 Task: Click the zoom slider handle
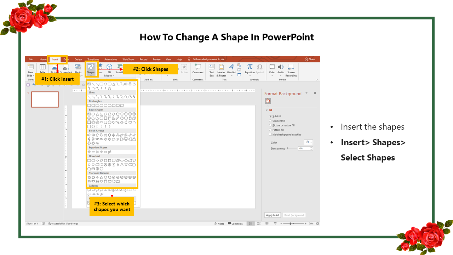click(290, 223)
